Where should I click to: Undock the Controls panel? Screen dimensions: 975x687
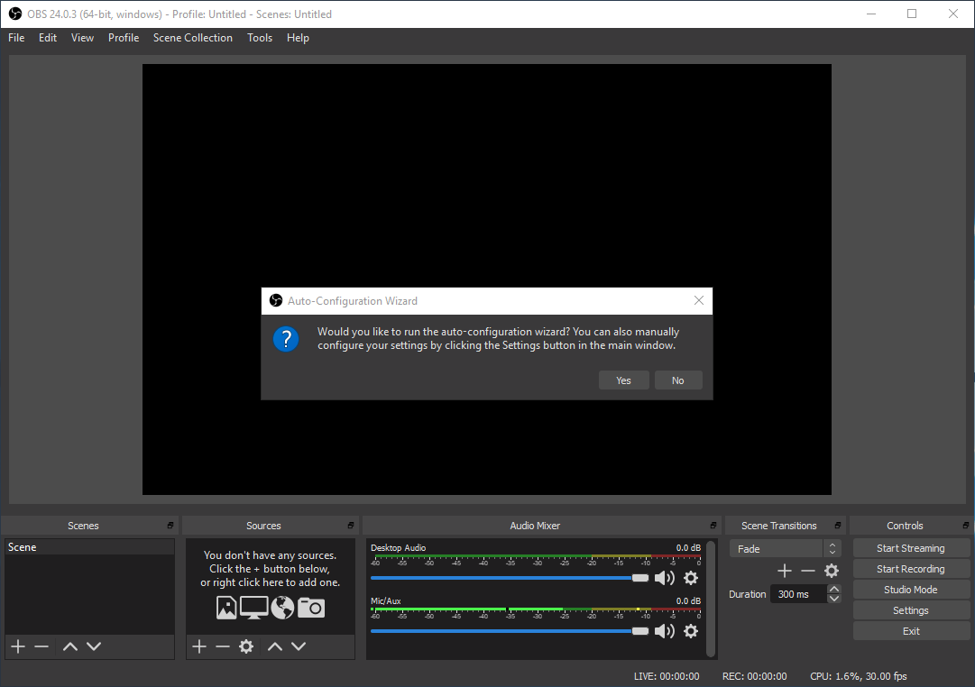[966, 526]
